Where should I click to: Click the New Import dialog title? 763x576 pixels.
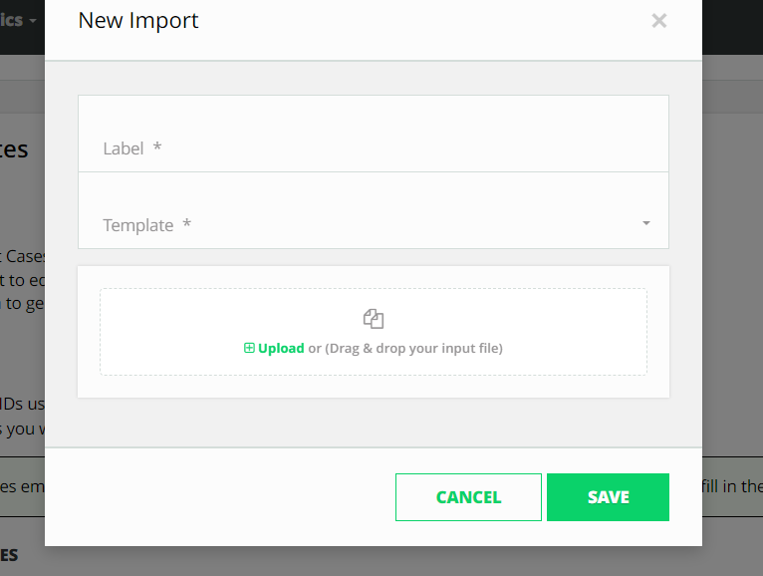point(138,21)
